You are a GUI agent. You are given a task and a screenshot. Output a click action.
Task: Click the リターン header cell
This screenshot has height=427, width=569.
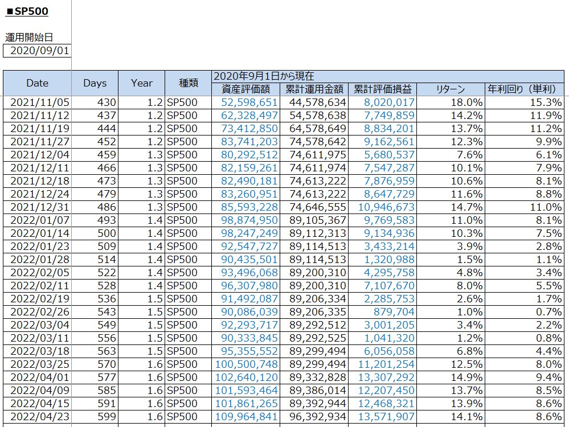coord(451,89)
